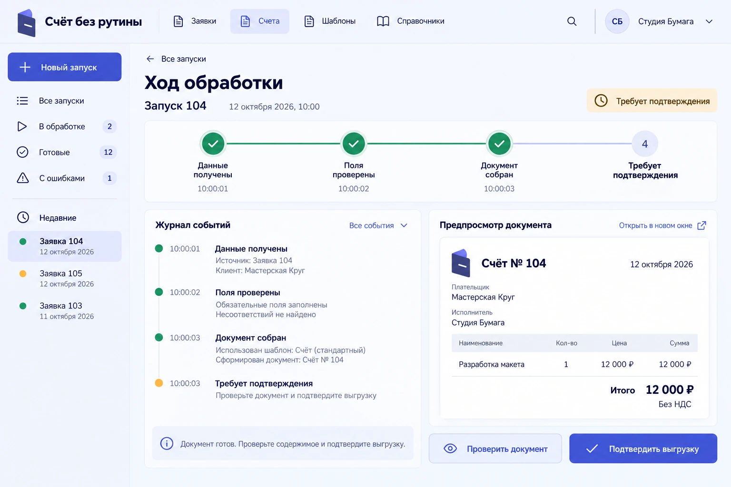This screenshot has height=487, width=731.
Task: Click the Подтвердить выгрузку button
Action: point(643,448)
